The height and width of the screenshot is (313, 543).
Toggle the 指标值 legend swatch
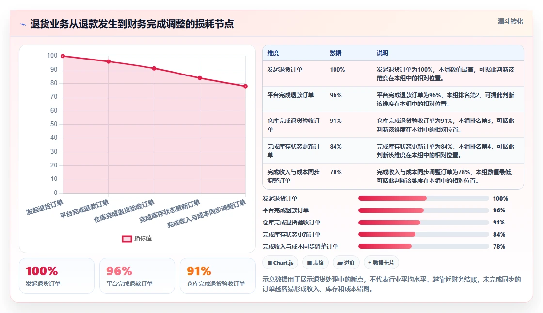[127, 238]
